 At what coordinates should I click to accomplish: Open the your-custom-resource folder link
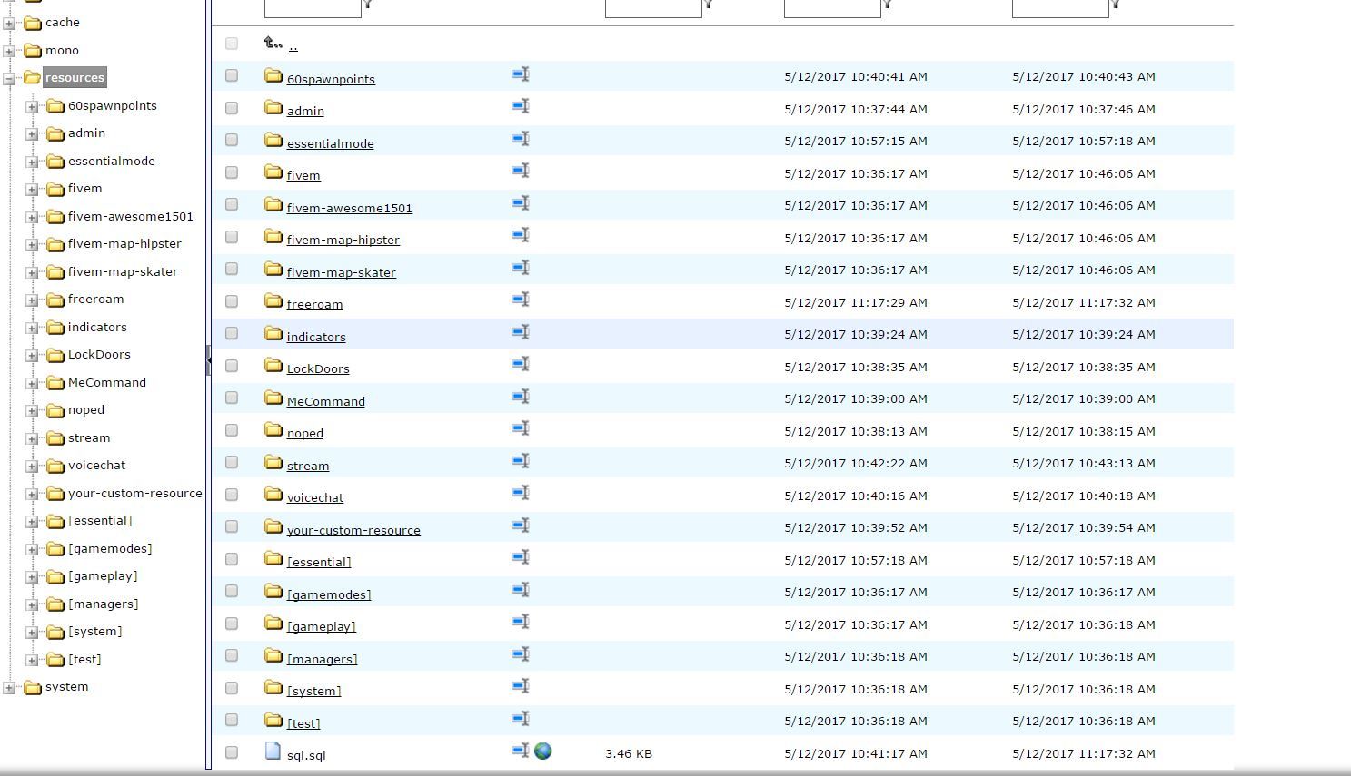click(353, 530)
